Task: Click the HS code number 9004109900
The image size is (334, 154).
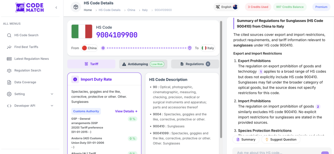Action: (117, 35)
